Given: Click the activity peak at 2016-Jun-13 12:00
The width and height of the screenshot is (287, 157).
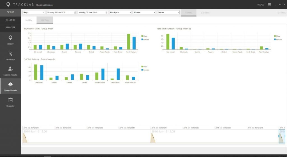Looking at the screenshot, I should click(x=25, y=138).
